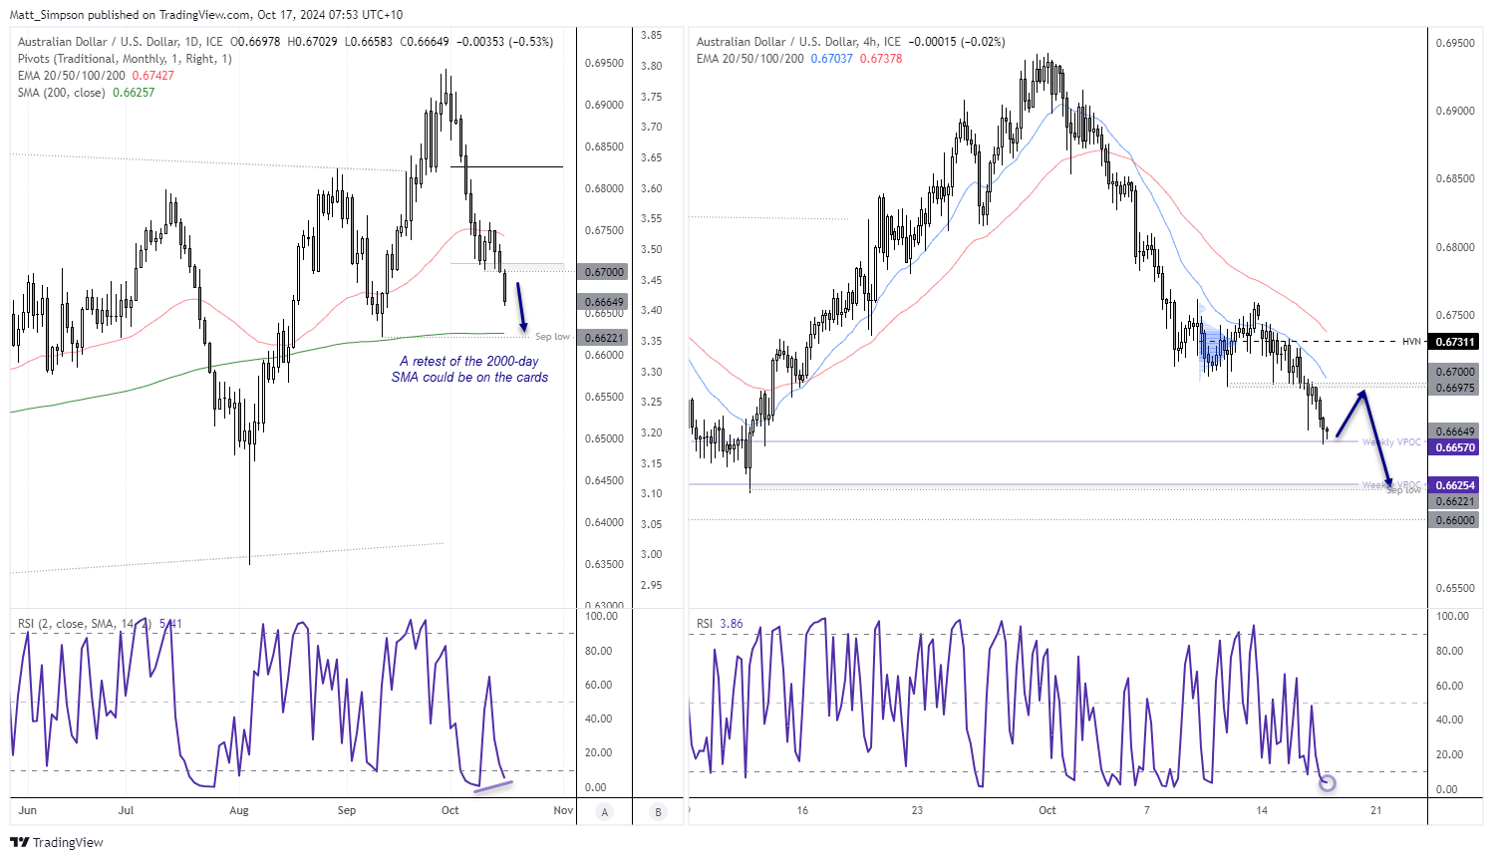The width and height of the screenshot is (1493, 860).
Task: Select the left chart title 'Australian Dollar / U.S. Dollar, 1D, ICE'
Action: 121,42
